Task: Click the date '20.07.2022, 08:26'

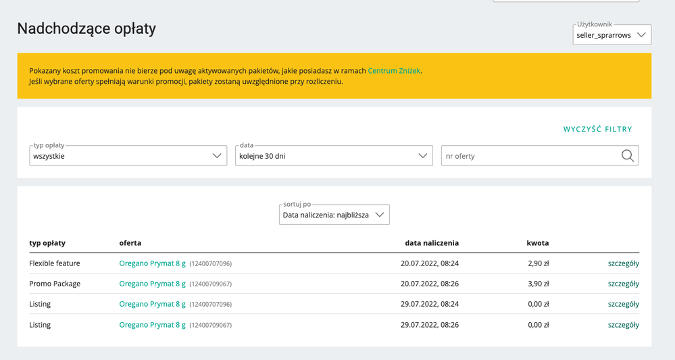Action: [430, 284]
